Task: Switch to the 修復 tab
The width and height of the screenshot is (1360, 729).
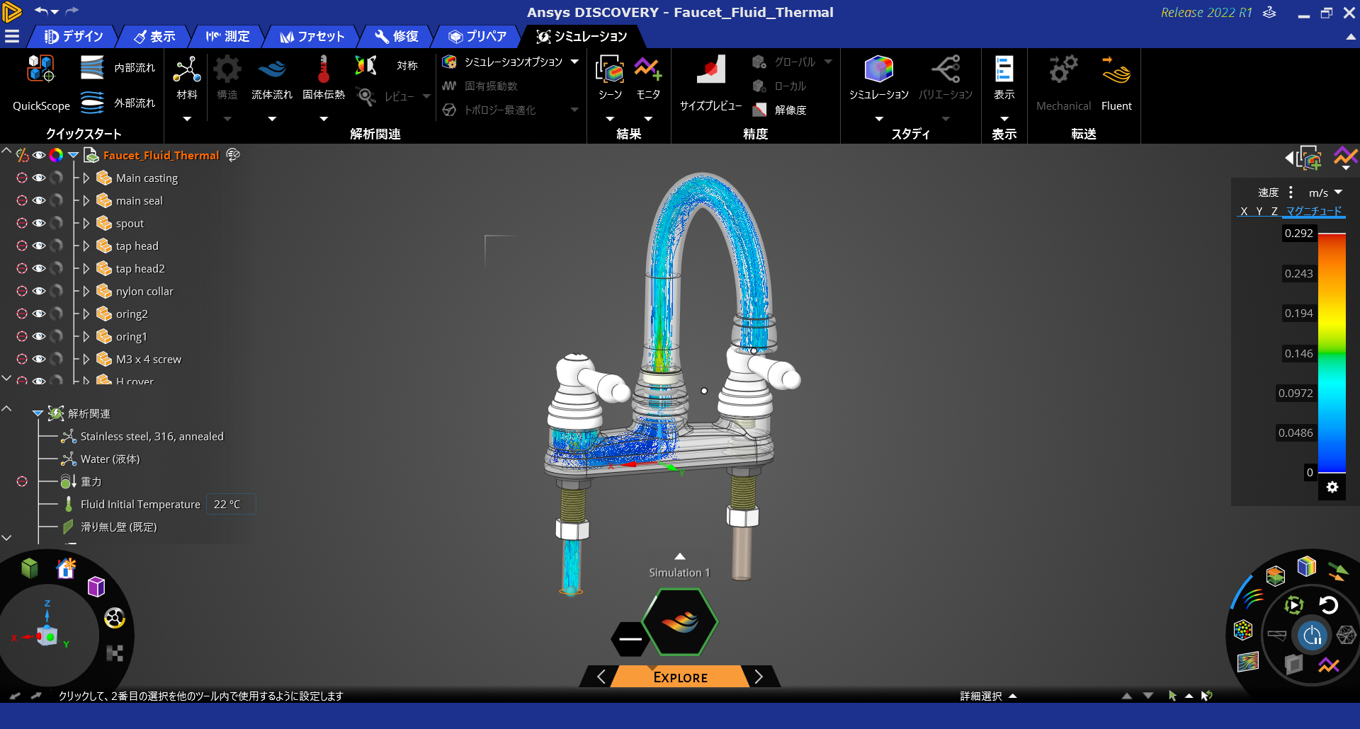Action: (x=397, y=36)
